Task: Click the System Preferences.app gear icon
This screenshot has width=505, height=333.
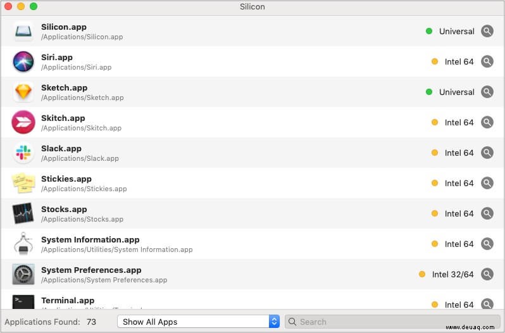Action: tap(23, 274)
